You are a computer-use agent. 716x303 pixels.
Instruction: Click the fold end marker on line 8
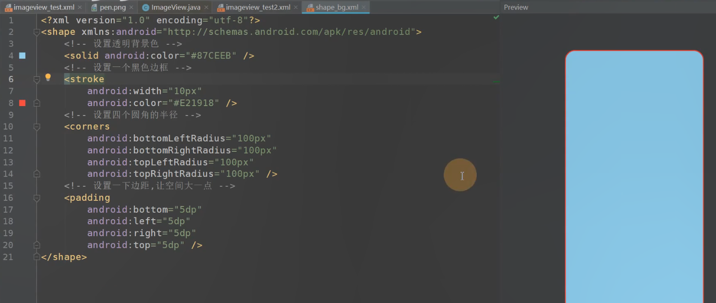pyautogui.click(x=36, y=103)
